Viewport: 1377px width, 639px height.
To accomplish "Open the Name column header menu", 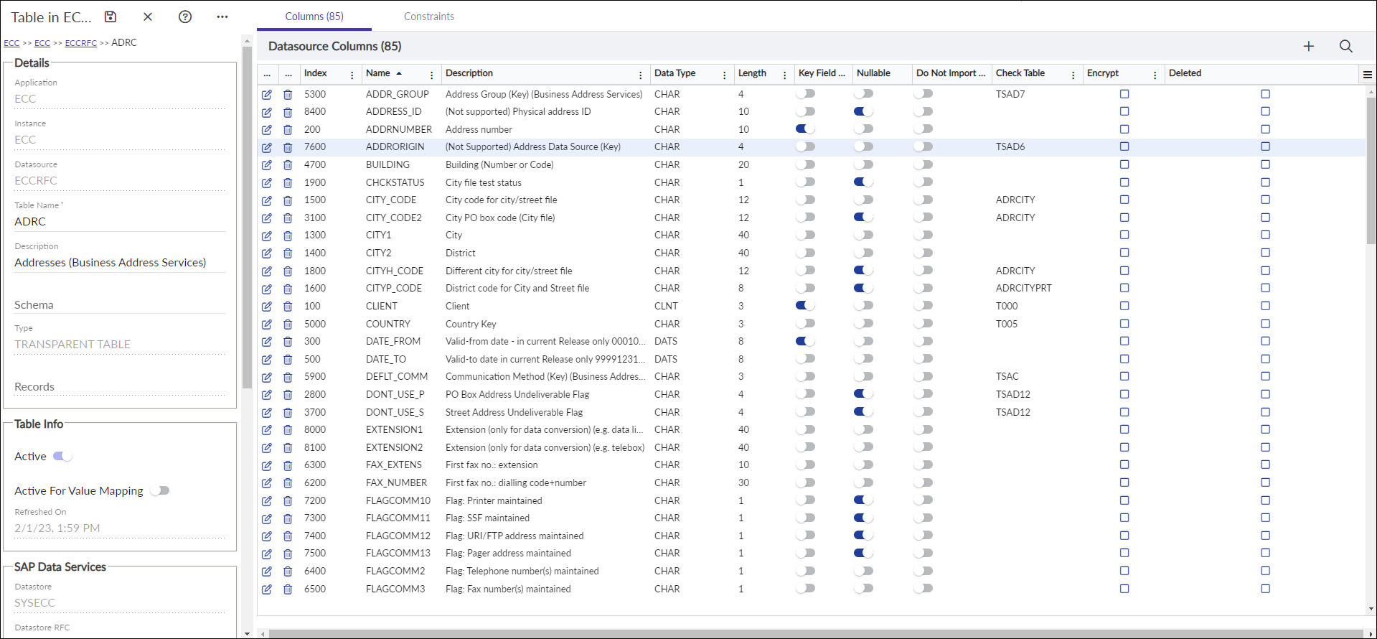I will coord(431,75).
